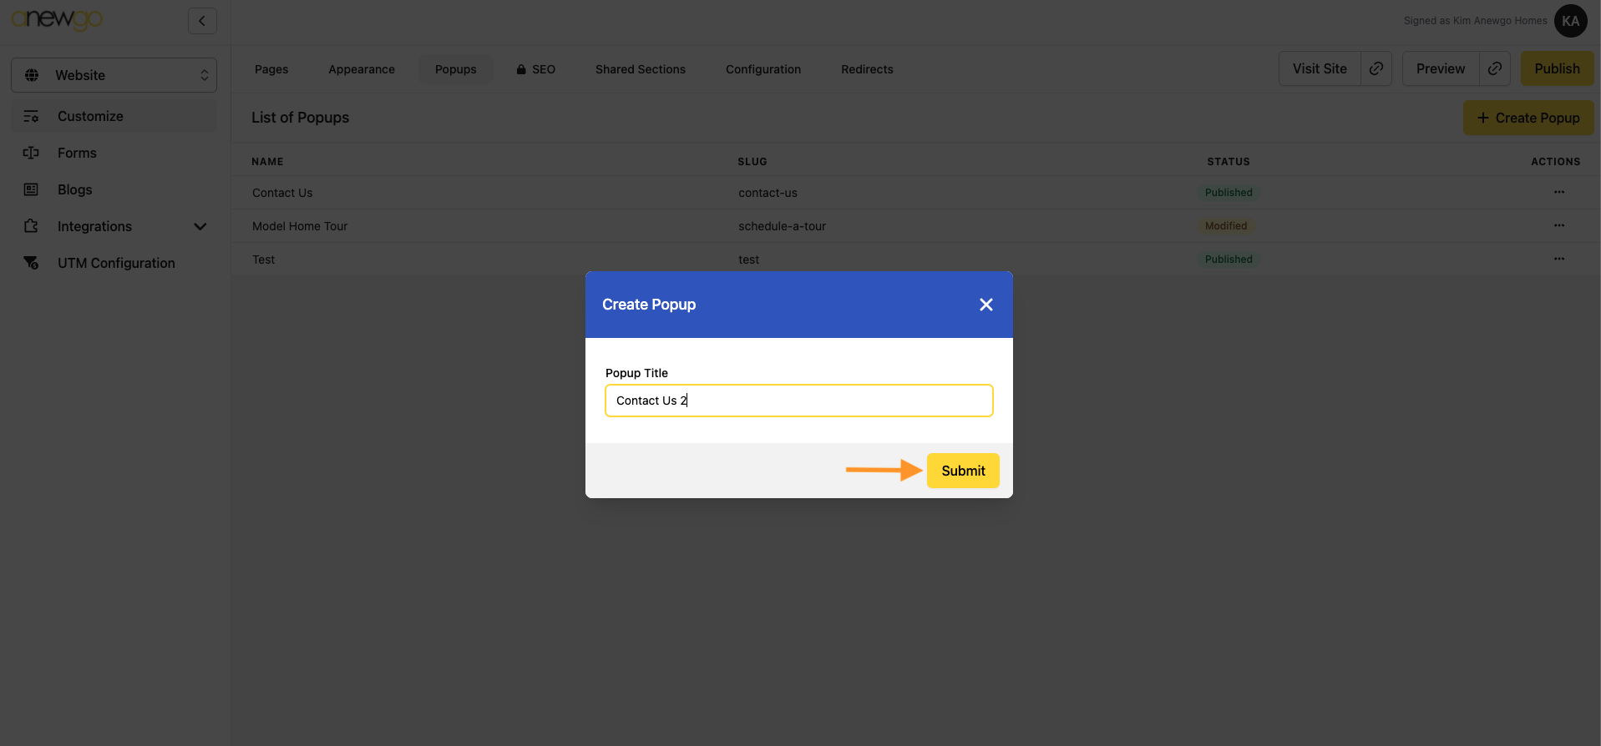
Task: Open the locked SEO tab
Action: click(535, 69)
